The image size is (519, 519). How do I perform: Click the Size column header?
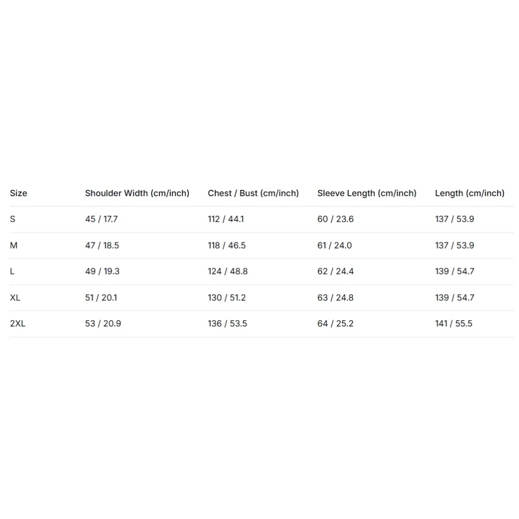tap(18, 193)
